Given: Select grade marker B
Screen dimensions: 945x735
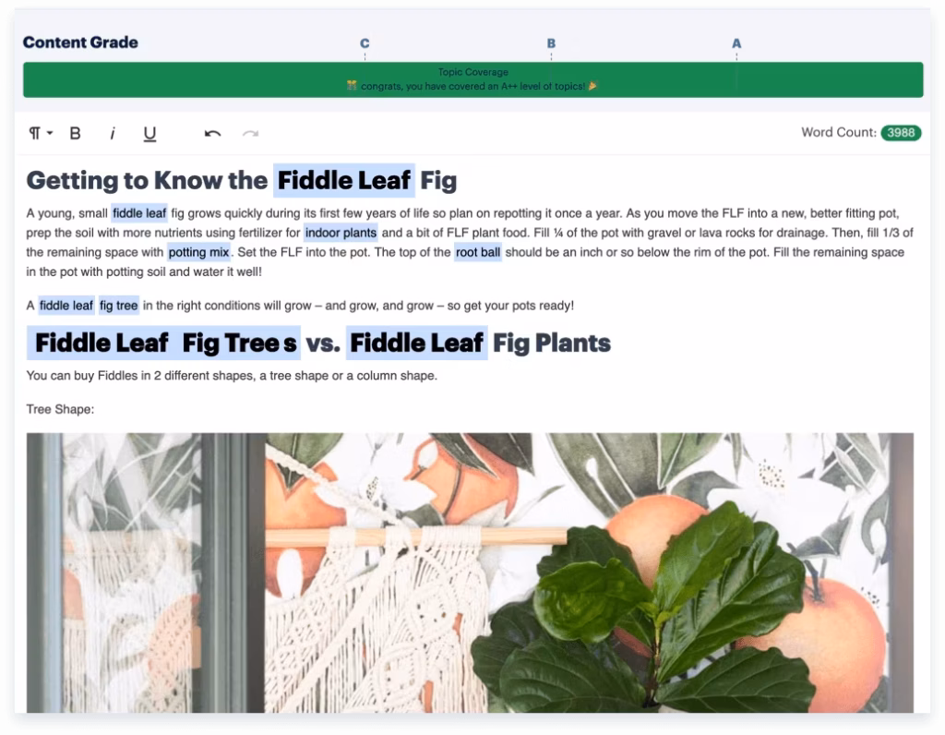Looking at the screenshot, I should tap(550, 43).
